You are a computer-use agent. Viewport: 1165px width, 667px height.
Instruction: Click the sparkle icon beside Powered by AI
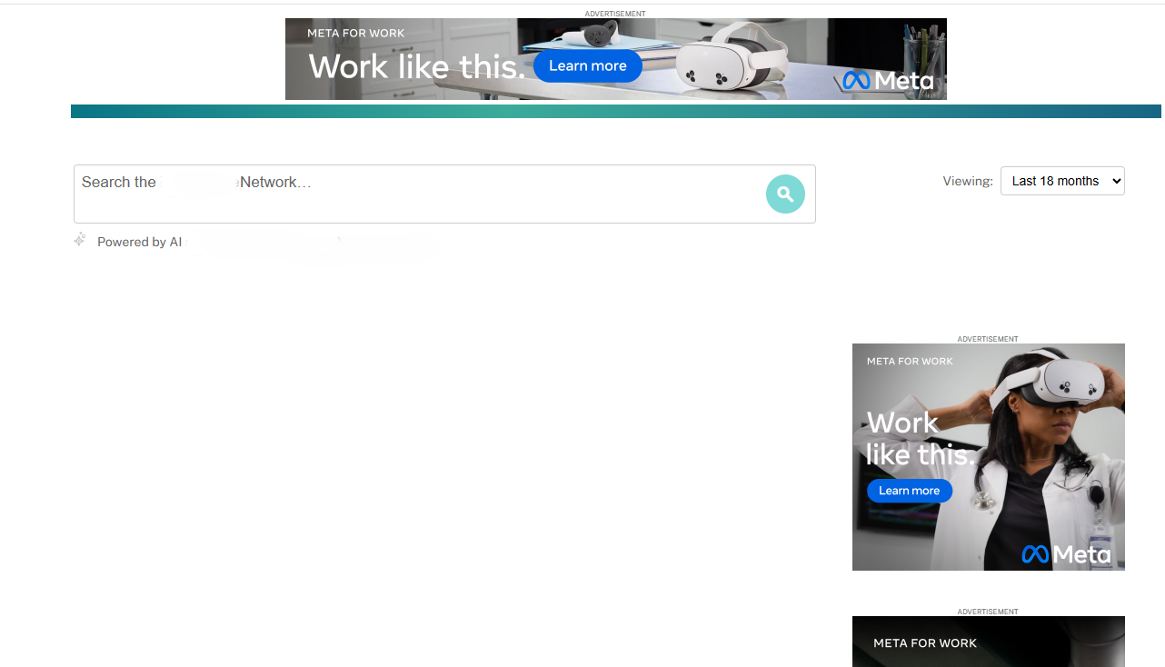[x=80, y=241]
